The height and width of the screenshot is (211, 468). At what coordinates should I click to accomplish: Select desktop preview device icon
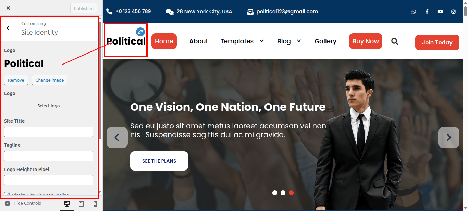point(67,204)
